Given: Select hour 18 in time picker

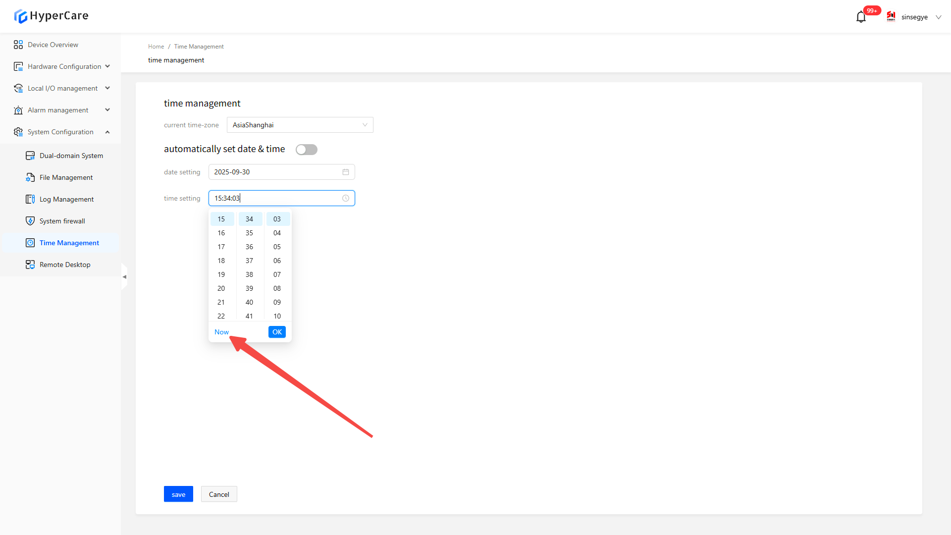Looking at the screenshot, I should pyautogui.click(x=221, y=261).
